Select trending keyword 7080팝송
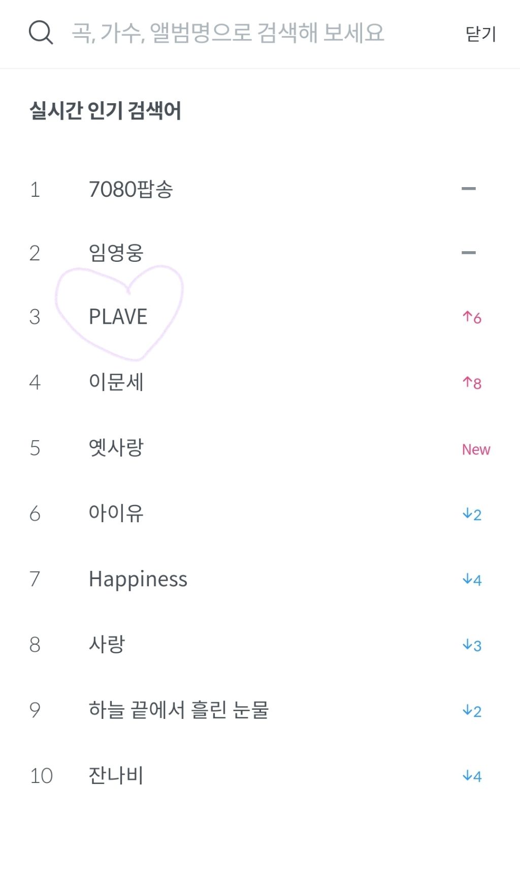Viewport: 520px width, 877px height. click(x=131, y=190)
